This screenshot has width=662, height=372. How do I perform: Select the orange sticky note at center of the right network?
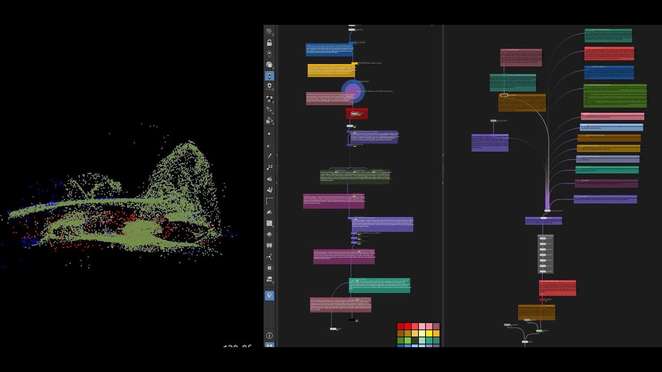pos(522,103)
